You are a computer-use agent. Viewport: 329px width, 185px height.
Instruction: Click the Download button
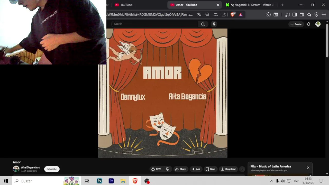click(x=228, y=169)
